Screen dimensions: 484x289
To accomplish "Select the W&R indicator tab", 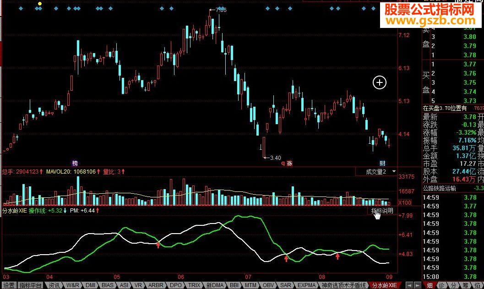I will pyautogui.click(x=72, y=285).
